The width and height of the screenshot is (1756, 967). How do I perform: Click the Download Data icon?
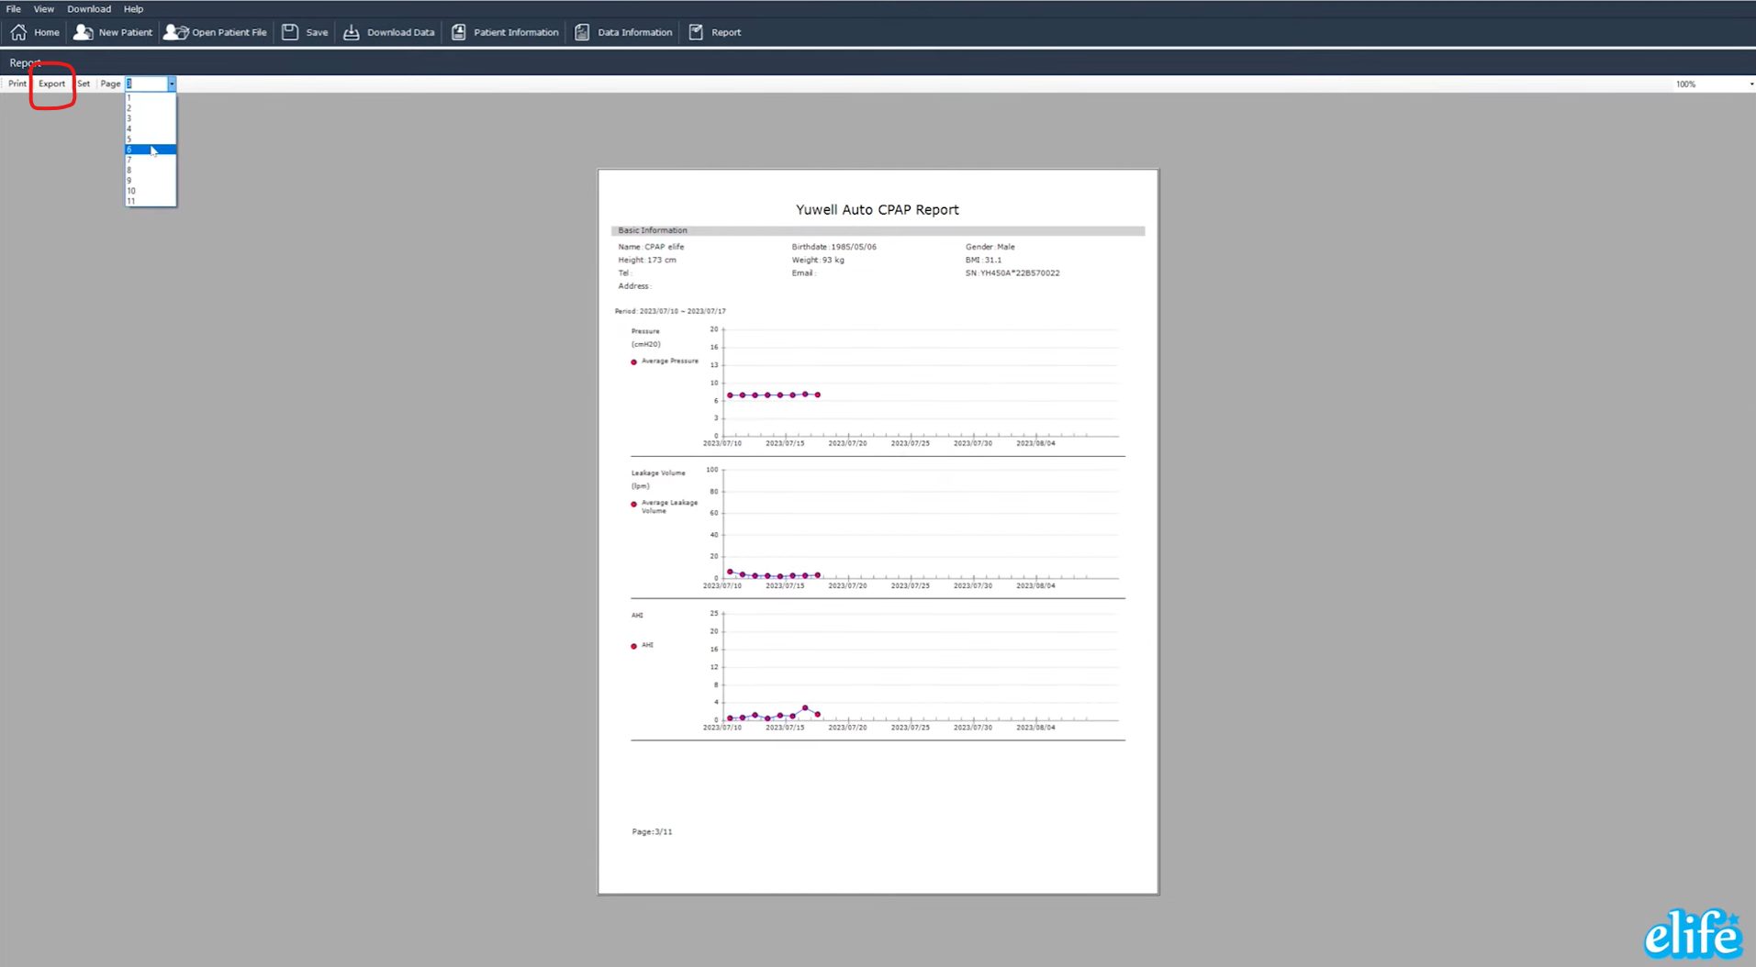pyautogui.click(x=352, y=32)
